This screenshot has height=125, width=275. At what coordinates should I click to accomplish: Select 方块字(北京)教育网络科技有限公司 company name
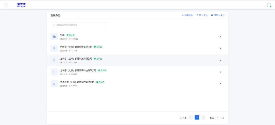pyautogui.click(x=78, y=70)
